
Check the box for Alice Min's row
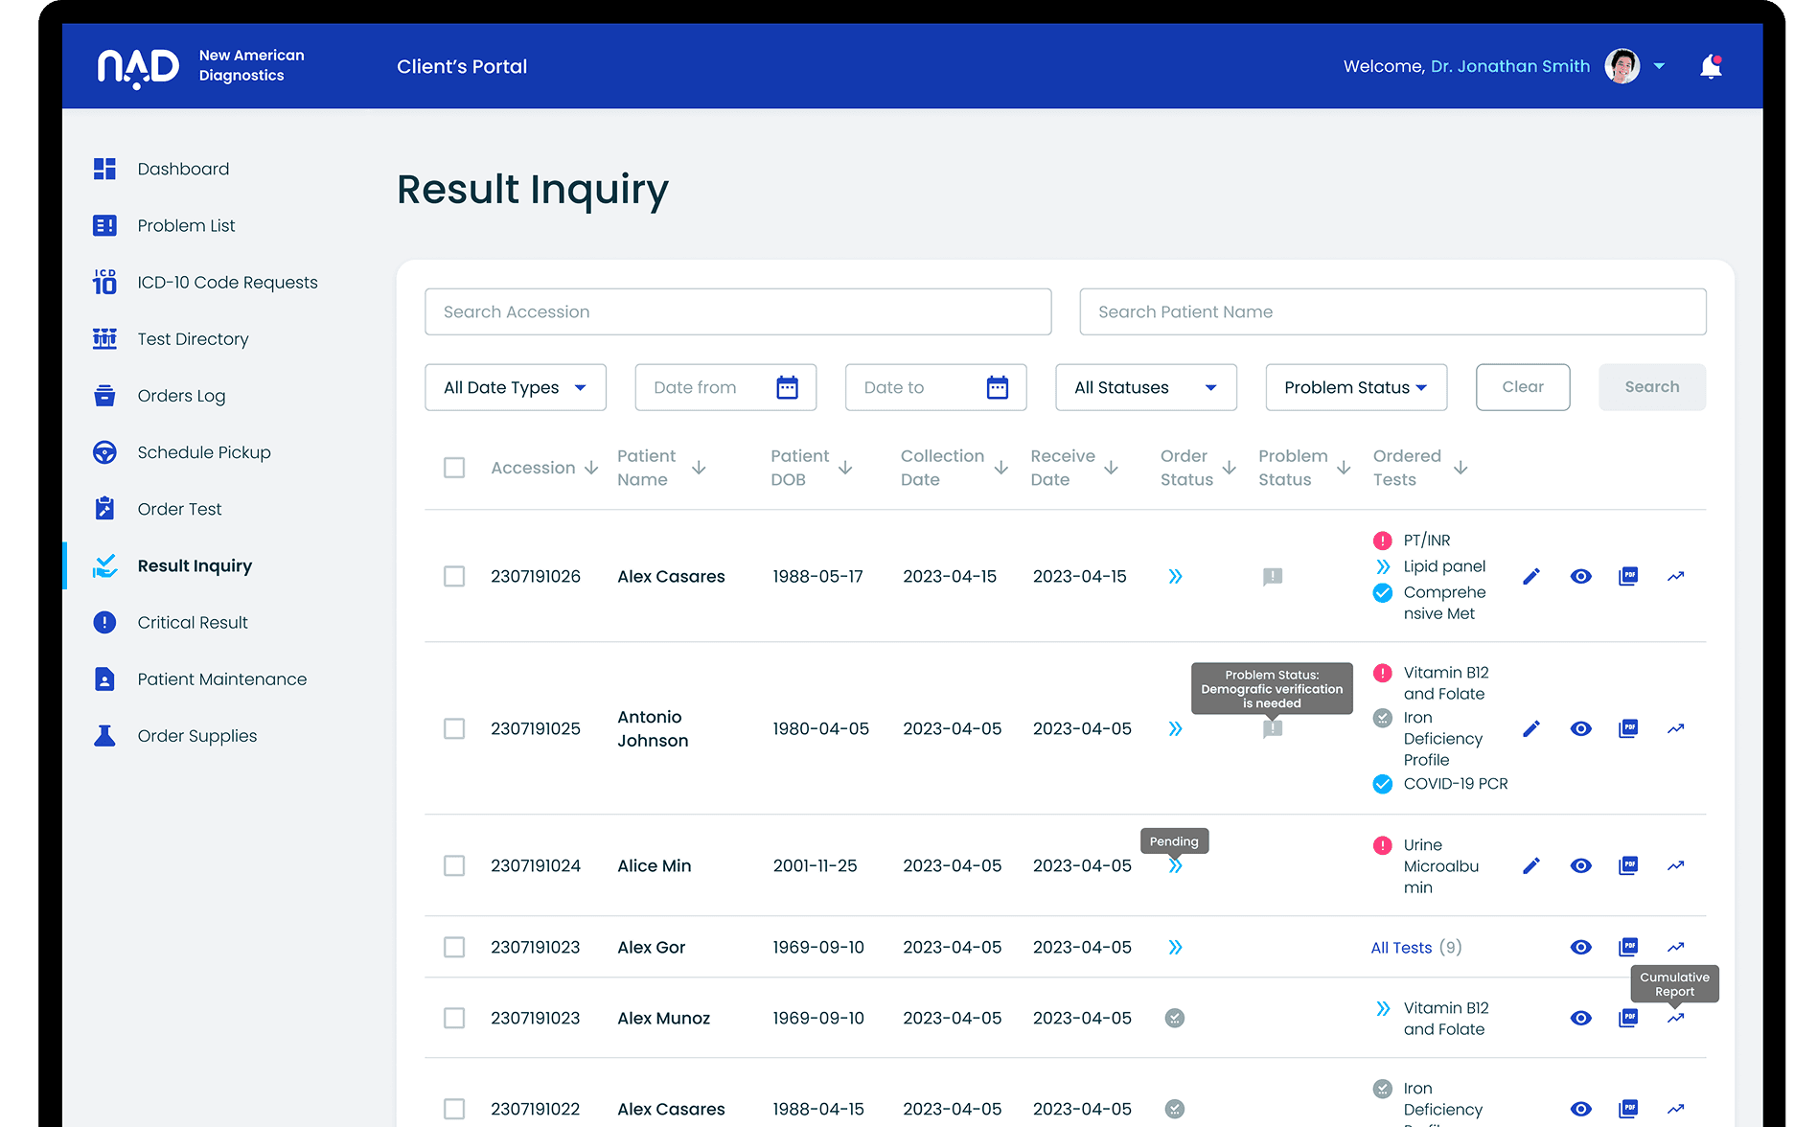click(454, 865)
